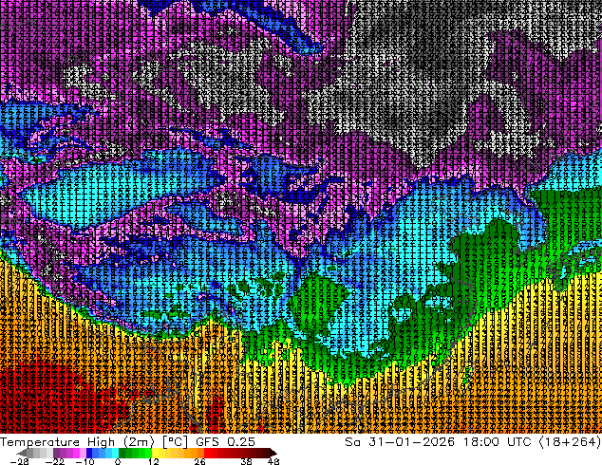Click the "[°C]" unit label
This screenshot has width=602, height=465.
pos(175,441)
